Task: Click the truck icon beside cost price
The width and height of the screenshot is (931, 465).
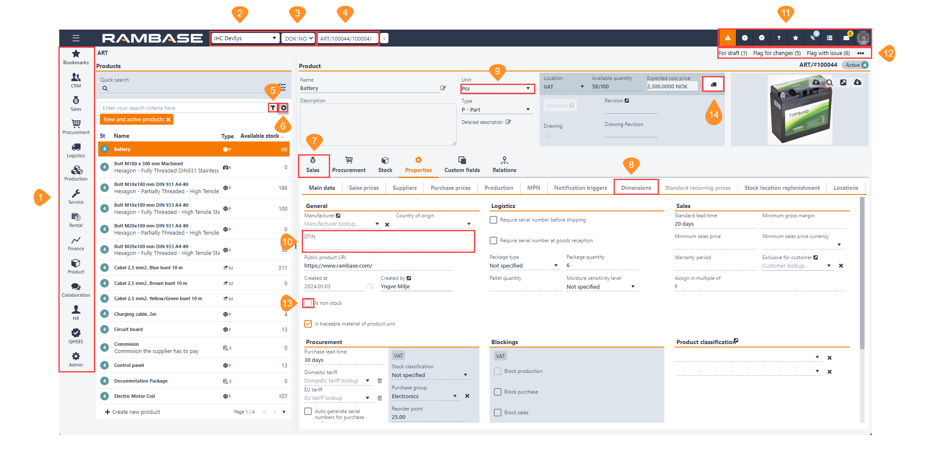Action: pos(713,85)
